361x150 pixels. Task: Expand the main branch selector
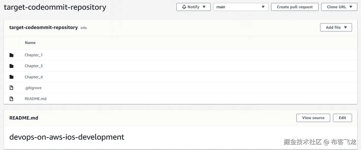(x=241, y=7)
